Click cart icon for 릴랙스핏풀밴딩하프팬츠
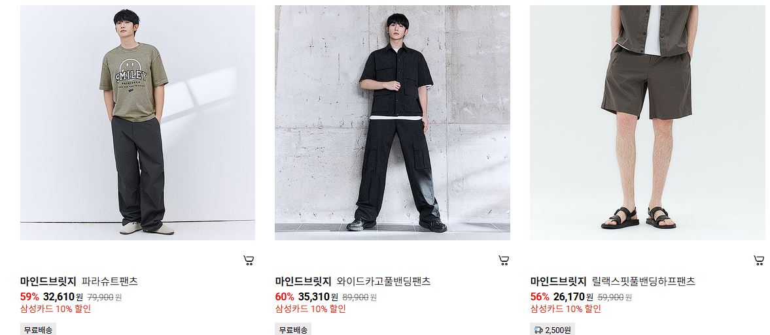Viewport: 770px width, 335px height. pos(759,261)
